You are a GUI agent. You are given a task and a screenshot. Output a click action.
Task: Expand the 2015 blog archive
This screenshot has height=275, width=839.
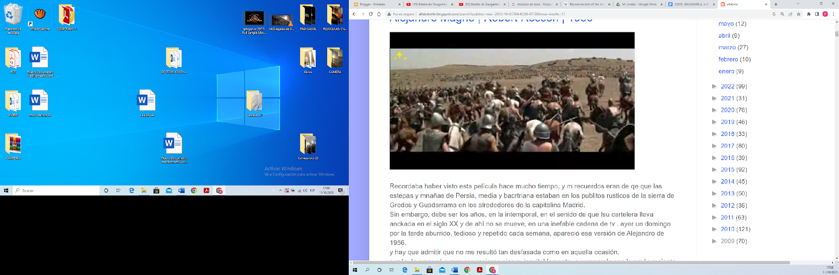click(714, 169)
